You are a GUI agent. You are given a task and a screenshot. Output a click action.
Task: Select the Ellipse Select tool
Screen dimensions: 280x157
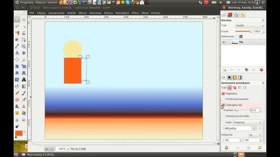[24, 19]
